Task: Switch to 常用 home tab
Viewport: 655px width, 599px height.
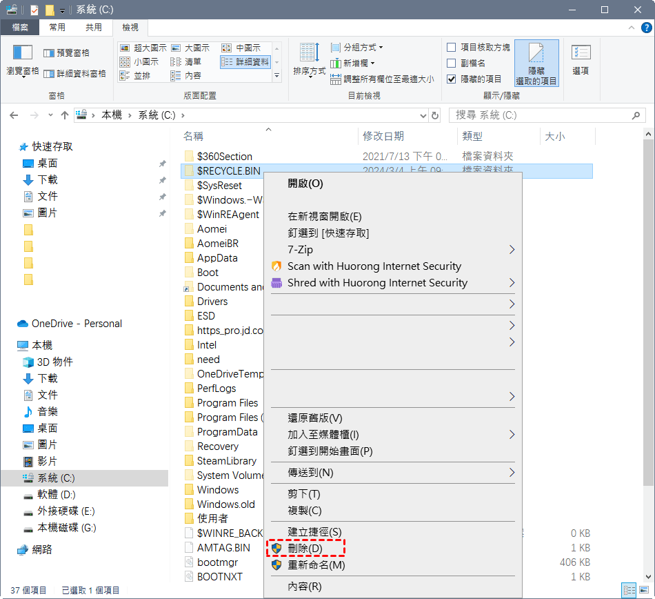Action: pyautogui.click(x=57, y=28)
